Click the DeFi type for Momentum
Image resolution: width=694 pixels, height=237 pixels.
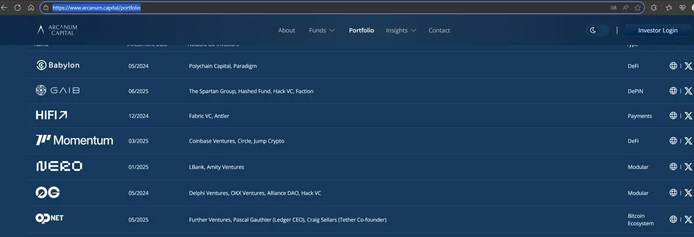point(633,141)
